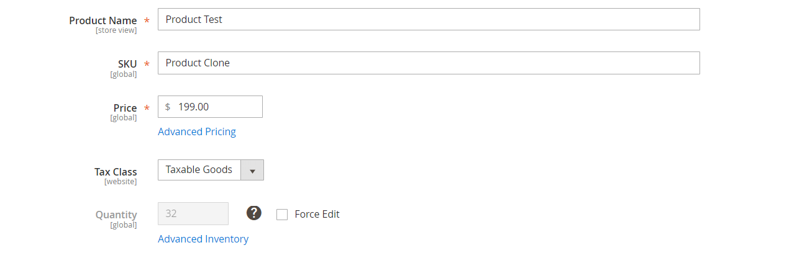Click the red asterisk beside the SKU label
This screenshot has height=258, width=802.
point(147,64)
